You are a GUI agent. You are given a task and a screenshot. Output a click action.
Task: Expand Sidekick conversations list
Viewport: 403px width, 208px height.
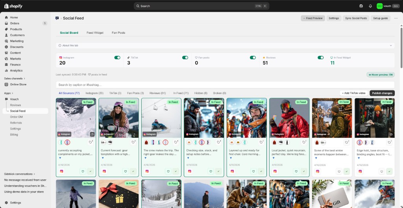(x=20, y=174)
